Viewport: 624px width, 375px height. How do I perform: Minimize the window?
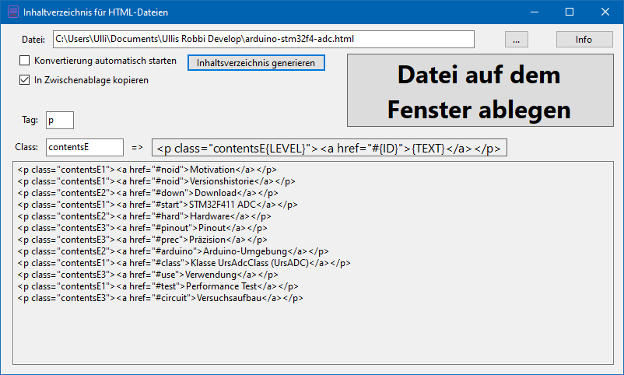tap(535, 12)
